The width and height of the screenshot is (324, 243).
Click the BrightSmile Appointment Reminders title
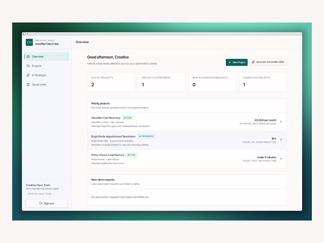[x=113, y=136]
